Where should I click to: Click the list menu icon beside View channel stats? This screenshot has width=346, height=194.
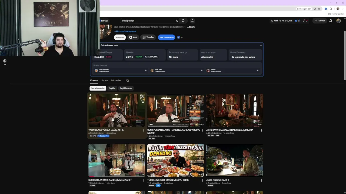pos(182,37)
